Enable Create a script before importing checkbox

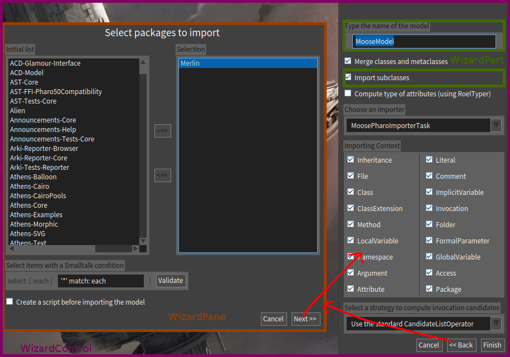10,302
